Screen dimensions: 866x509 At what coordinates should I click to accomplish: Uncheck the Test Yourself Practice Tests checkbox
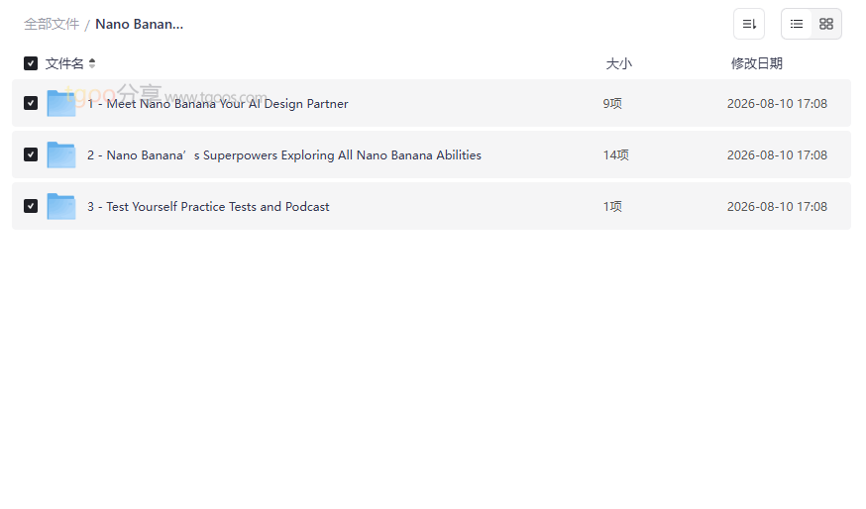coord(31,206)
